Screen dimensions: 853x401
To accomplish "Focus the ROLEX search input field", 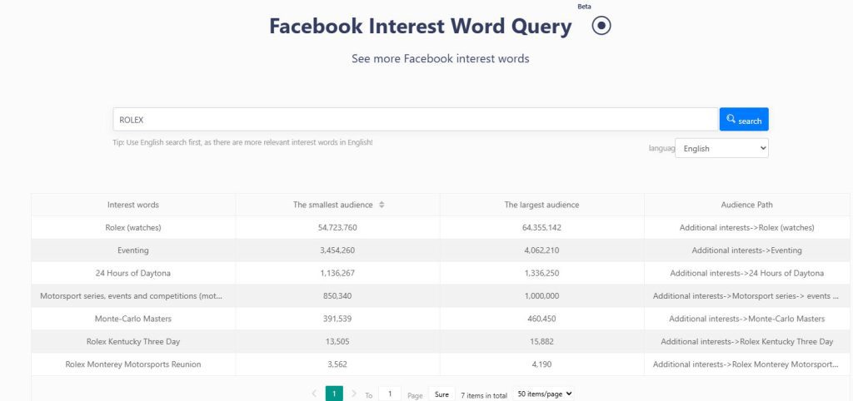I will (x=415, y=120).
